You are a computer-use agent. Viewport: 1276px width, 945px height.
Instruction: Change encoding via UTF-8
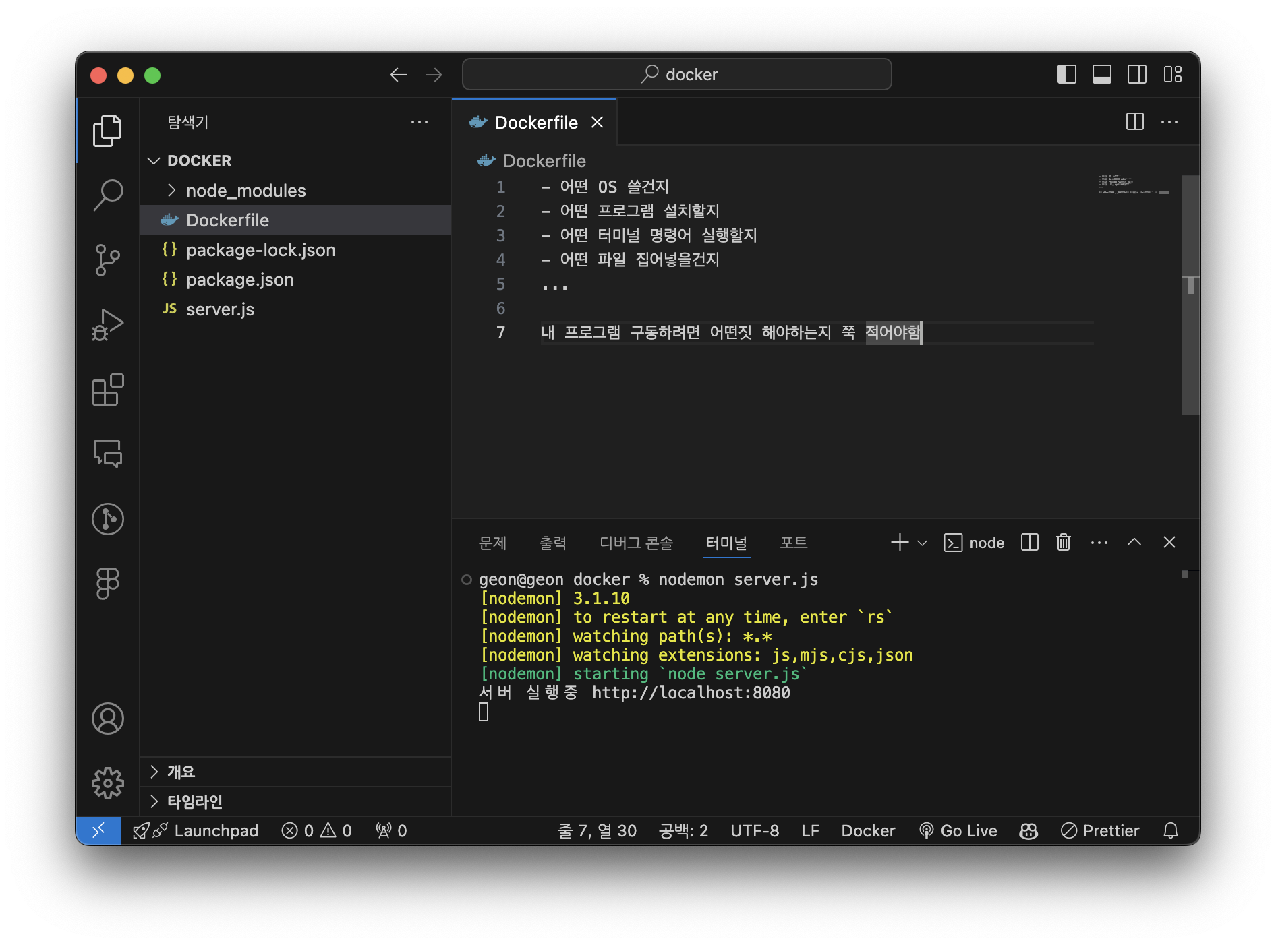tap(755, 830)
